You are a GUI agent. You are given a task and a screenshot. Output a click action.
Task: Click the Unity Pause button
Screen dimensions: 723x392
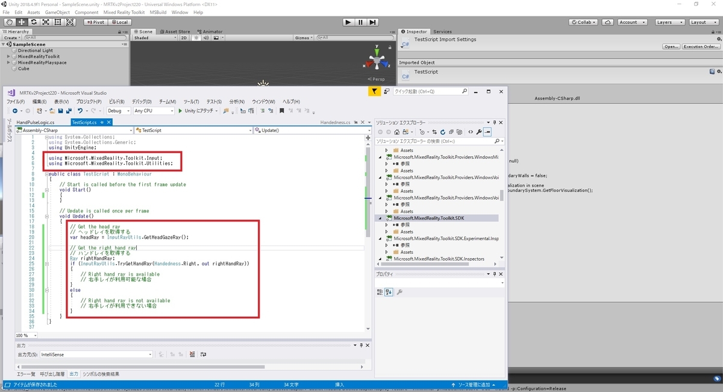click(360, 22)
